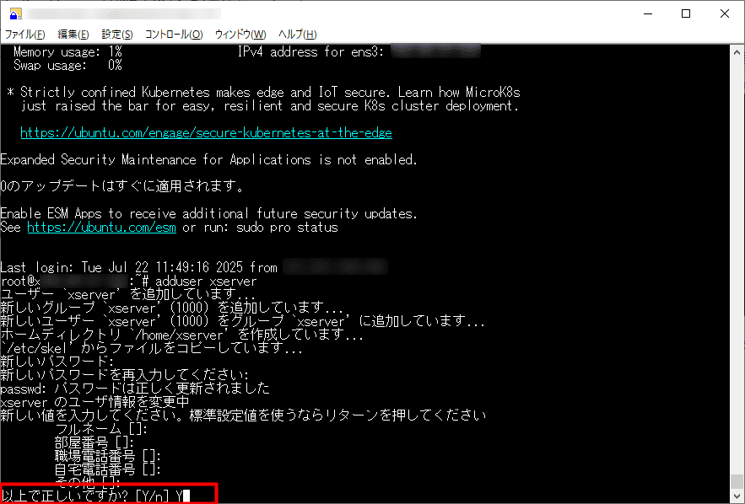Open the secure-kubernetes-at-the-edge link

[x=206, y=133]
